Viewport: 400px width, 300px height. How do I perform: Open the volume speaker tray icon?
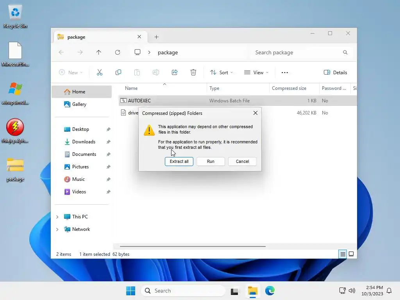(x=352, y=291)
